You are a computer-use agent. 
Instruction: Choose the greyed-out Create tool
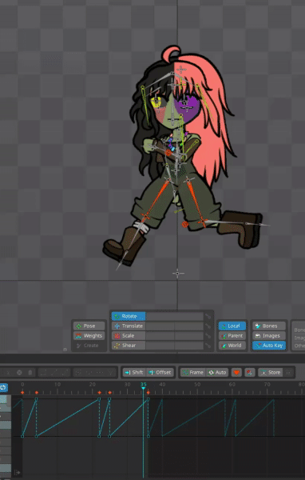pos(89,346)
